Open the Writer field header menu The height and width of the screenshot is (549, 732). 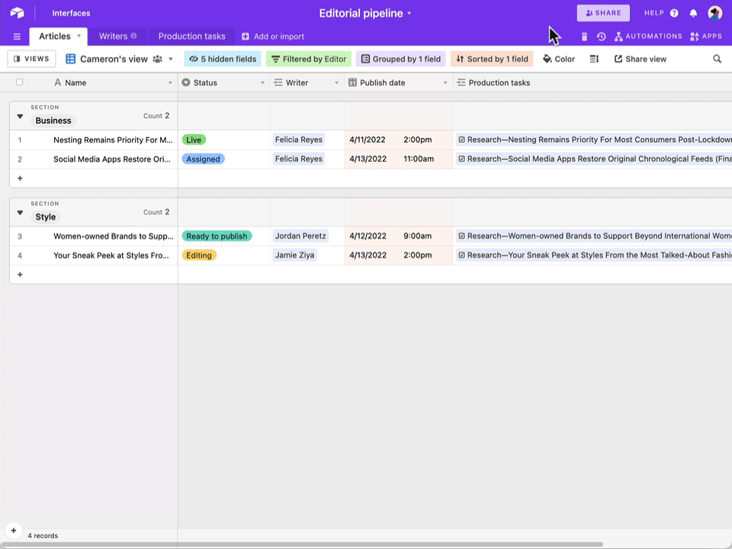point(336,82)
